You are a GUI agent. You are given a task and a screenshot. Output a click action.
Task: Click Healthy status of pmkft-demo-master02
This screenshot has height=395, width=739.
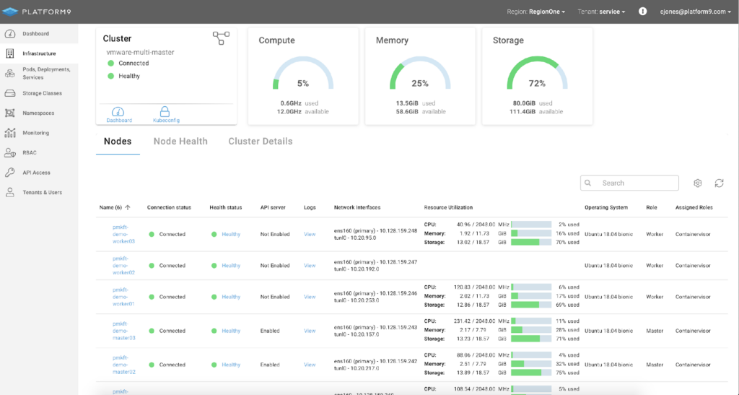tap(231, 365)
